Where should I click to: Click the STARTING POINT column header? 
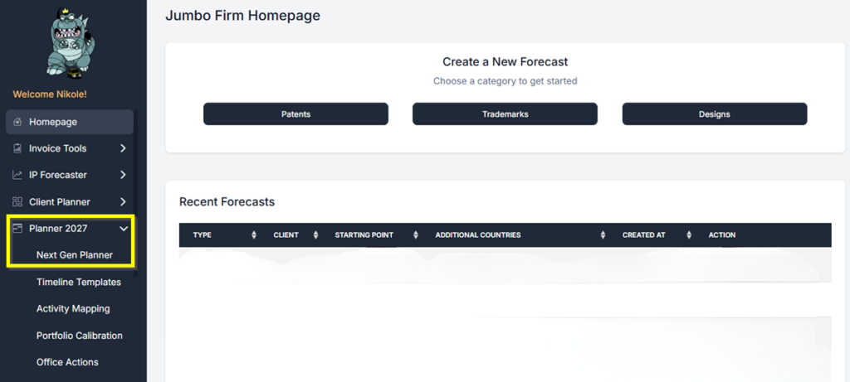[364, 235]
